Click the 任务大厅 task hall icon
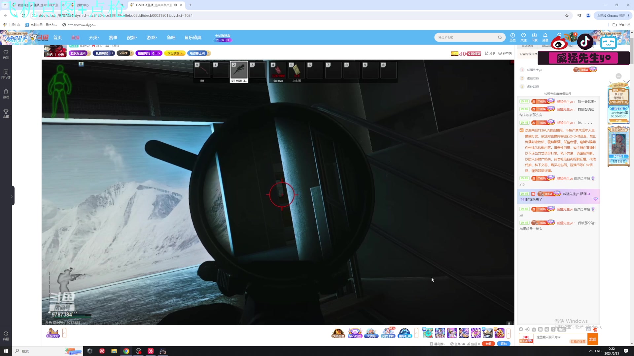Image resolution: width=634 pixels, height=356 pixels. (x=53, y=333)
